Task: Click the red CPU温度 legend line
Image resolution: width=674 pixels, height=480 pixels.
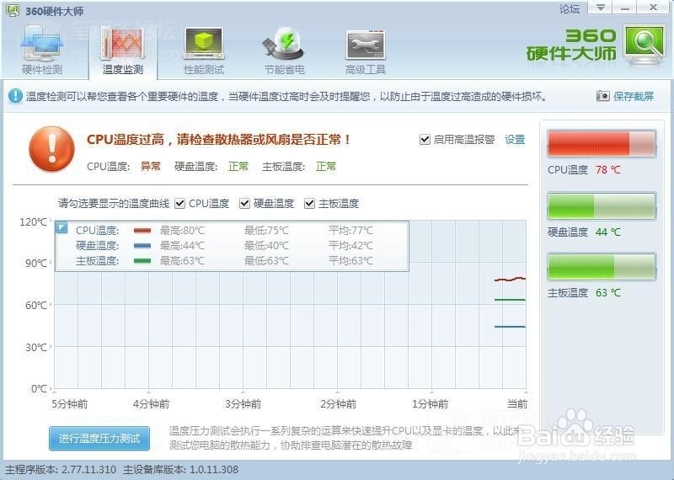Action: click(142, 231)
